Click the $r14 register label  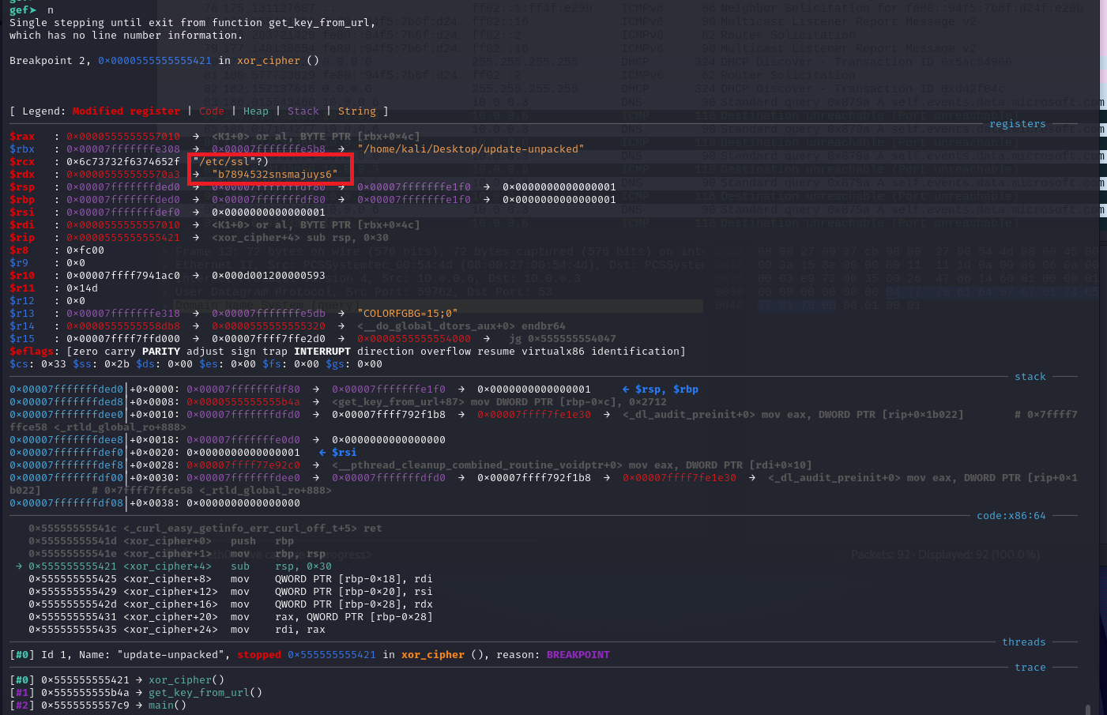22,326
